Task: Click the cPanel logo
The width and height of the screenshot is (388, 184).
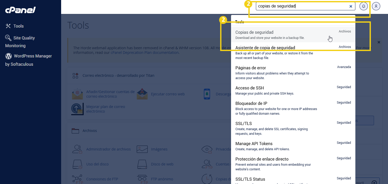Action: 20,10
